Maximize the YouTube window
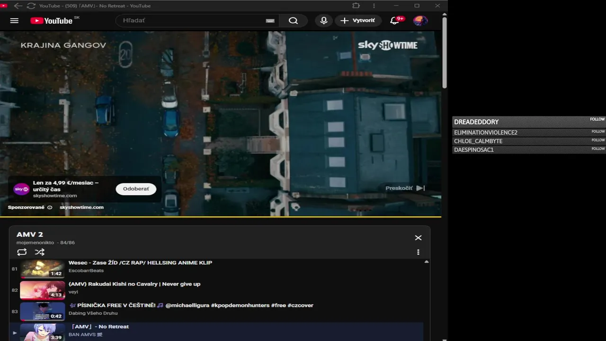The height and width of the screenshot is (341, 606). coord(417,6)
